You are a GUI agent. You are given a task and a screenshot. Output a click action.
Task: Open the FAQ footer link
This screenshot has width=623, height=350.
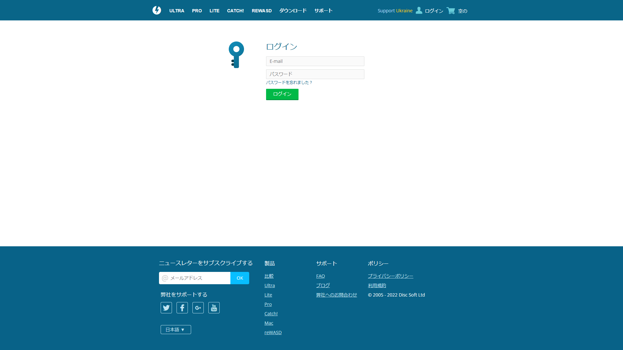pyautogui.click(x=320, y=276)
